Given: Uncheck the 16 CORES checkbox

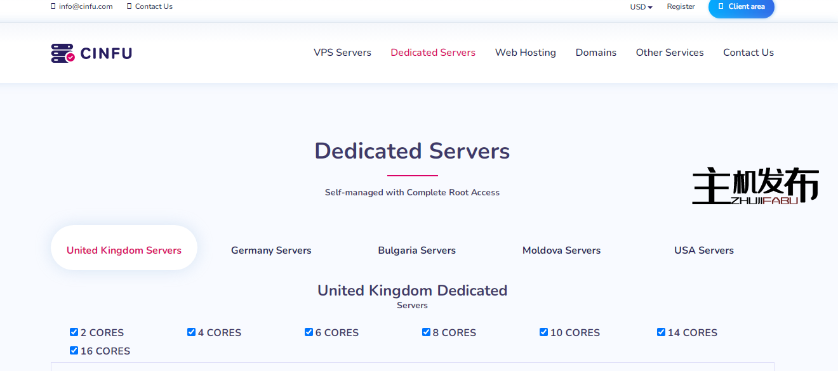Looking at the screenshot, I should [x=74, y=351].
